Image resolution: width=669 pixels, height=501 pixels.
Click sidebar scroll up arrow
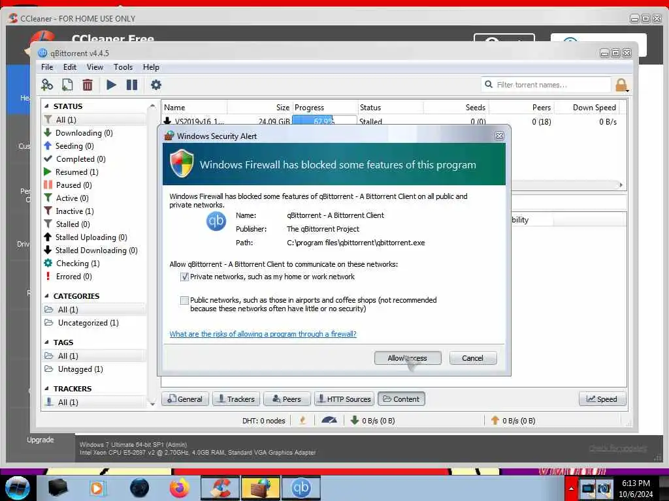tap(152, 106)
